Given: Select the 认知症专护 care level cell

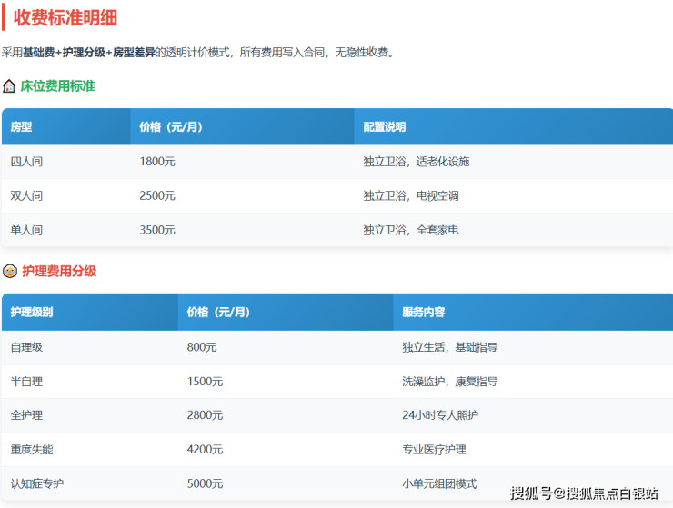Looking at the screenshot, I should [37, 483].
